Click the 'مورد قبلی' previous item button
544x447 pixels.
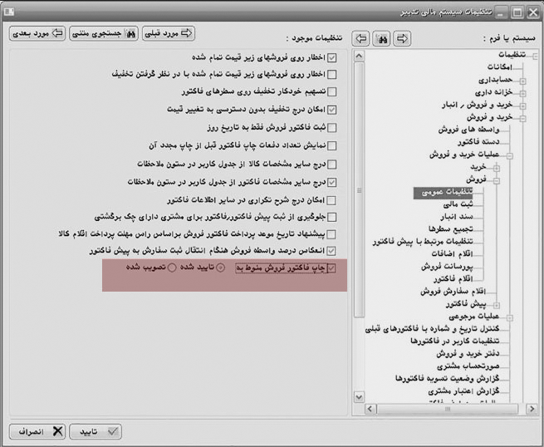[x=170, y=33]
